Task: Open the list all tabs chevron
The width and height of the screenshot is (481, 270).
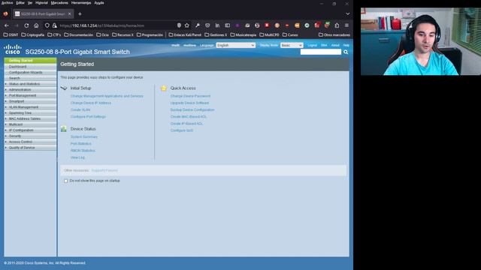Action: tap(347, 13)
